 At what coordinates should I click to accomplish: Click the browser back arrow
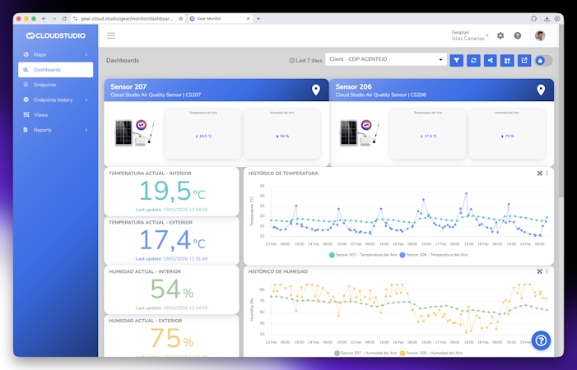coord(44,18)
